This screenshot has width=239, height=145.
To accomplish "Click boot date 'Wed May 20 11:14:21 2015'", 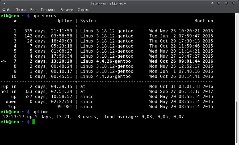I will click(x=181, y=51).
